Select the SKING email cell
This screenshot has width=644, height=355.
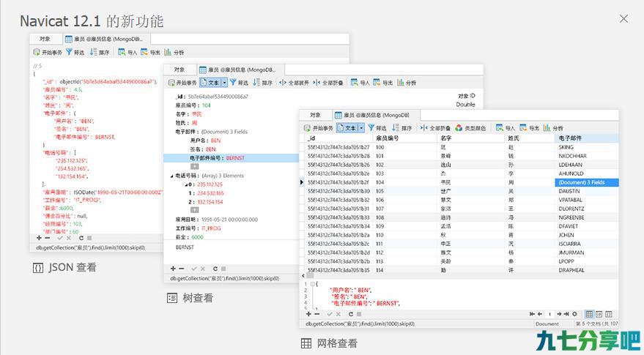click(587, 147)
